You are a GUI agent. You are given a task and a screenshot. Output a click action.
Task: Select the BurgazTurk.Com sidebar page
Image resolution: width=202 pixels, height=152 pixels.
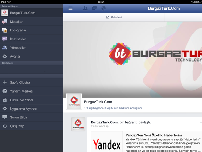click(32, 13)
